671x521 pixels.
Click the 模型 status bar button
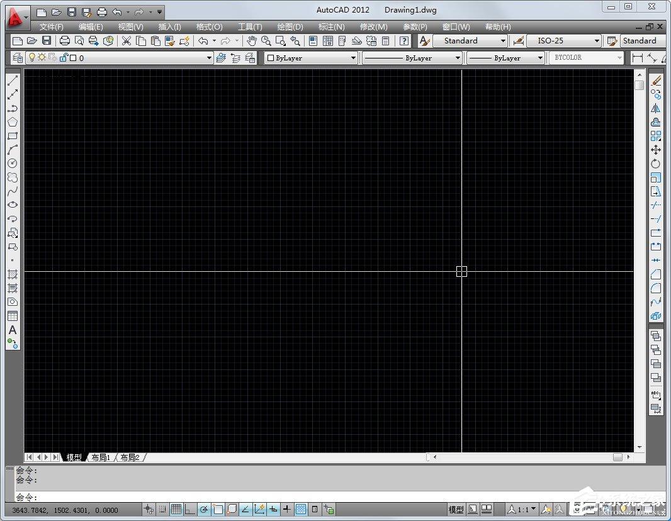(x=456, y=509)
